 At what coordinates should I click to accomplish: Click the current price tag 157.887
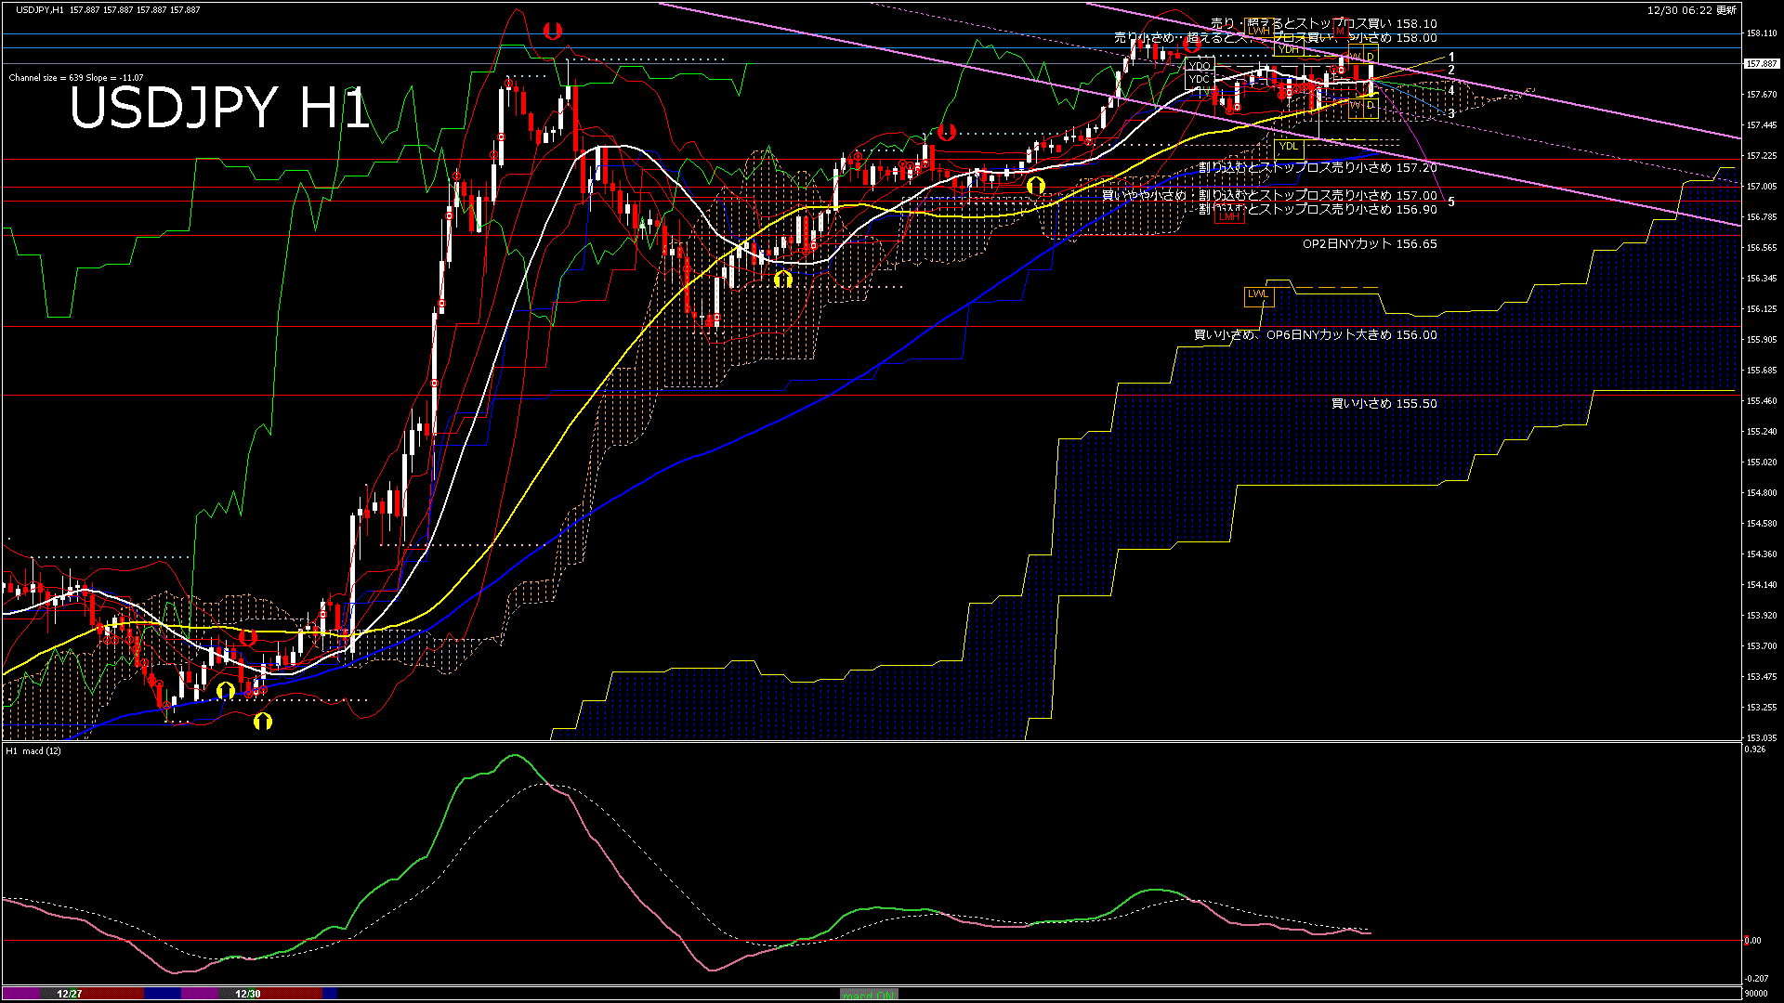pyautogui.click(x=1761, y=64)
